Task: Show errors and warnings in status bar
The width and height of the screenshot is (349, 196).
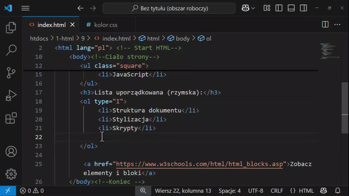Action: 32,191
